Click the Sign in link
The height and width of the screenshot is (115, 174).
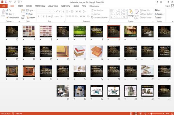coord(168,6)
